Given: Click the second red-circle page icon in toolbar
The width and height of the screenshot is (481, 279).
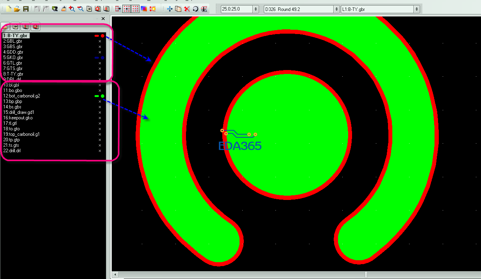Looking at the screenshot, I should [x=106, y=9].
